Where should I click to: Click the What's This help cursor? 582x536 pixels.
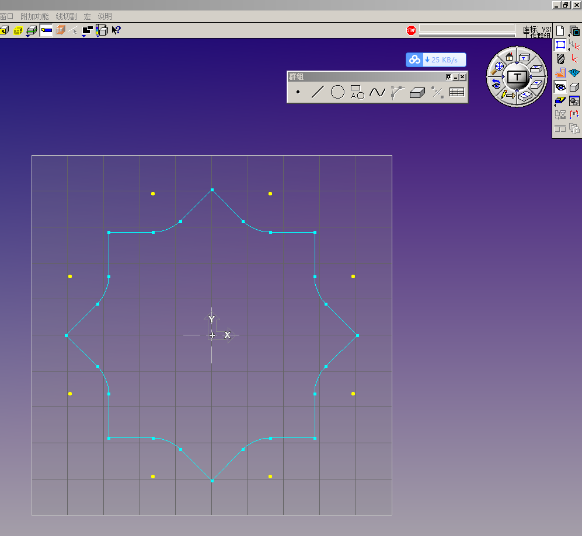click(x=116, y=30)
